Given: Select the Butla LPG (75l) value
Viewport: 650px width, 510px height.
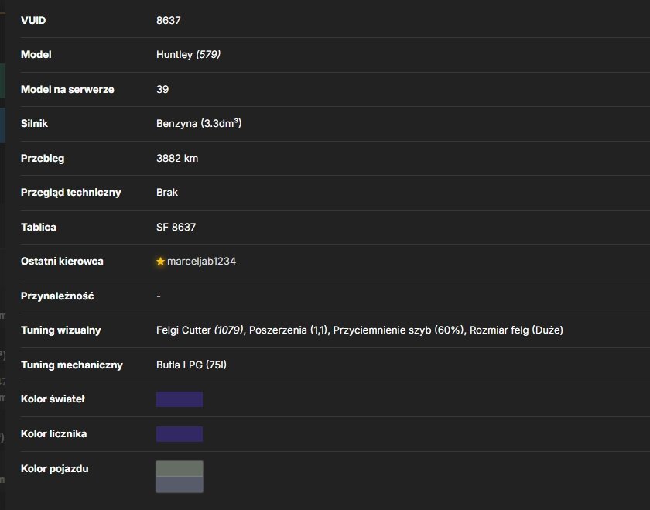Looking at the screenshot, I should [192, 365].
